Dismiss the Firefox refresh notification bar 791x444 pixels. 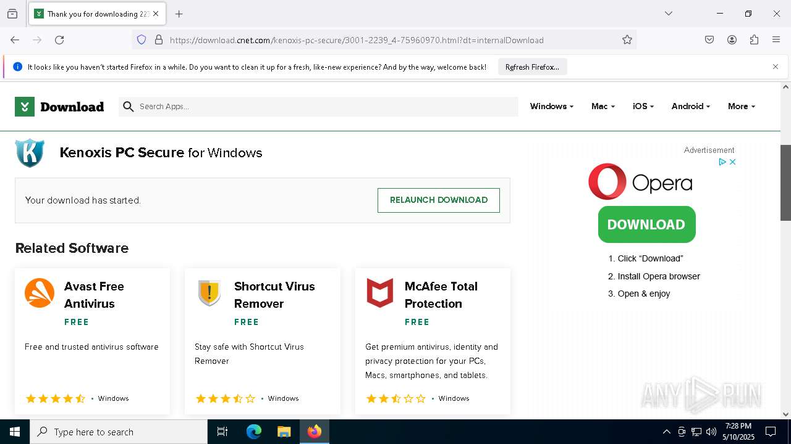[776, 67]
